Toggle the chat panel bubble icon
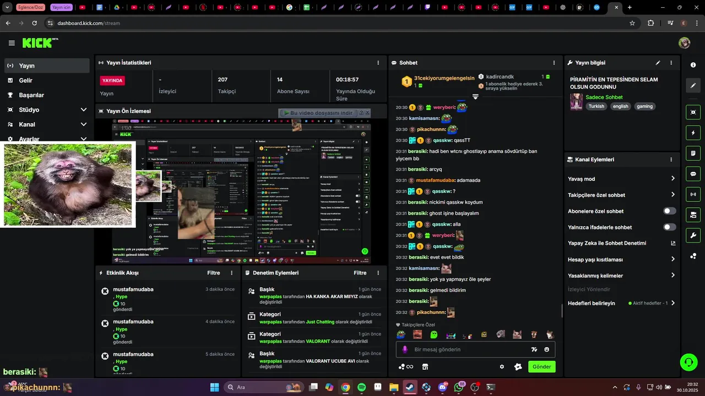Viewport: 705px width, 396px height. tap(693, 174)
